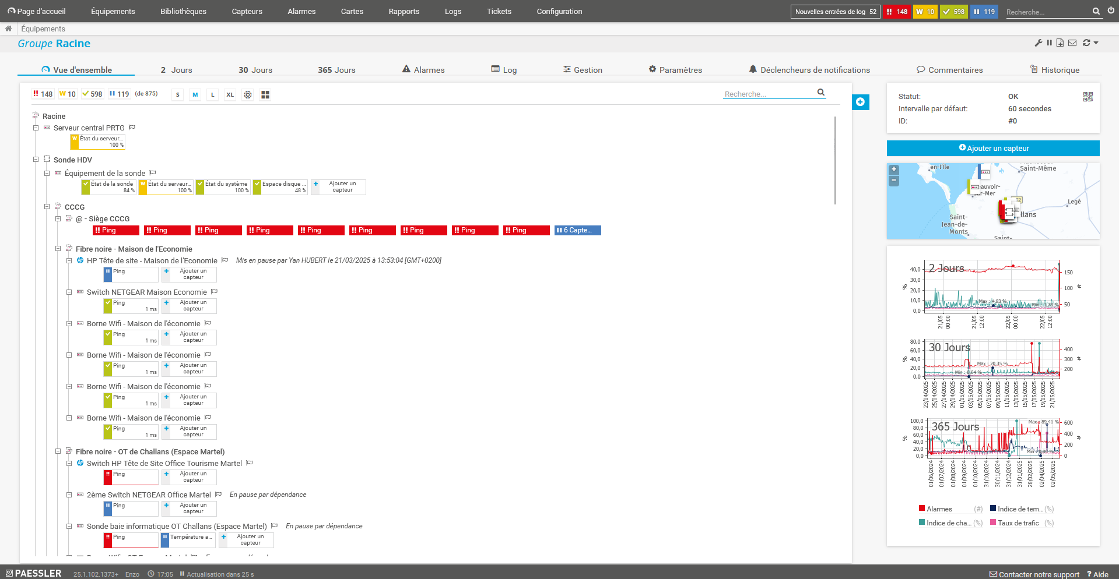The image size is (1119, 579).
Task: Pause the Groupe Racine via pause icon
Action: pos(1050,43)
